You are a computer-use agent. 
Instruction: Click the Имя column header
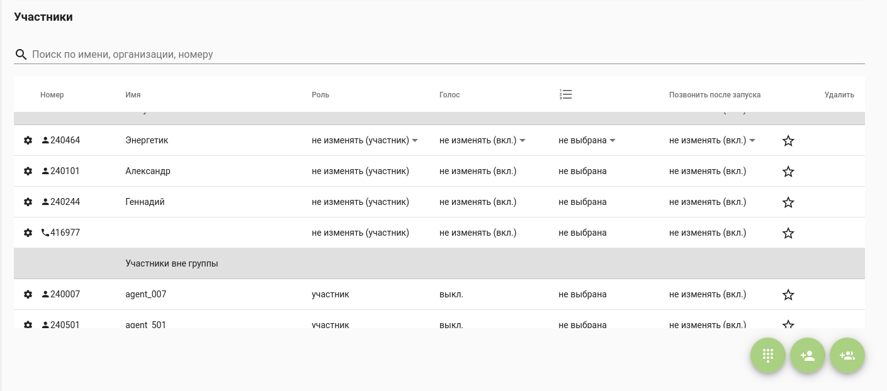point(133,95)
